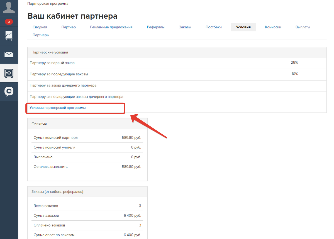Select Партнеру за заказ дочернего партнера row

pyautogui.click(x=177, y=86)
